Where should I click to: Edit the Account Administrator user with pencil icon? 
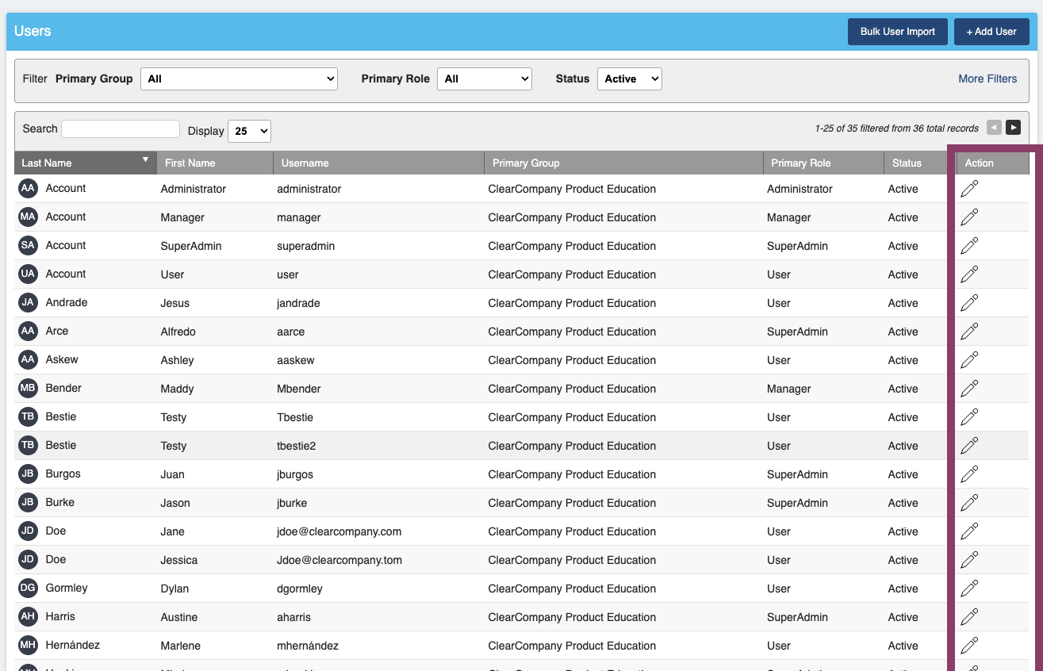[969, 189]
